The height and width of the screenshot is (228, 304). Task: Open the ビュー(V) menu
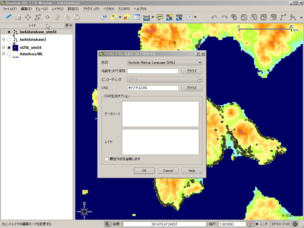tap(42, 9)
